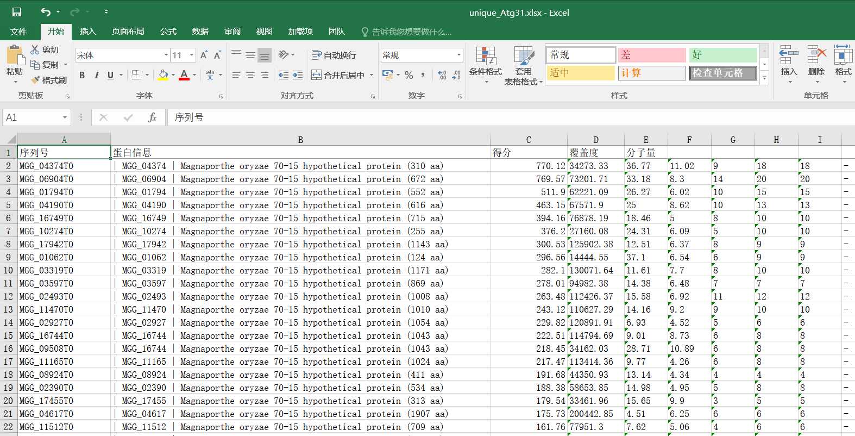Apply red font color
Screen dimensions: 855x436
(x=184, y=75)
